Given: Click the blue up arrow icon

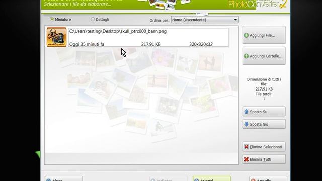Looking at the screenshot, I should coord(246,112).
